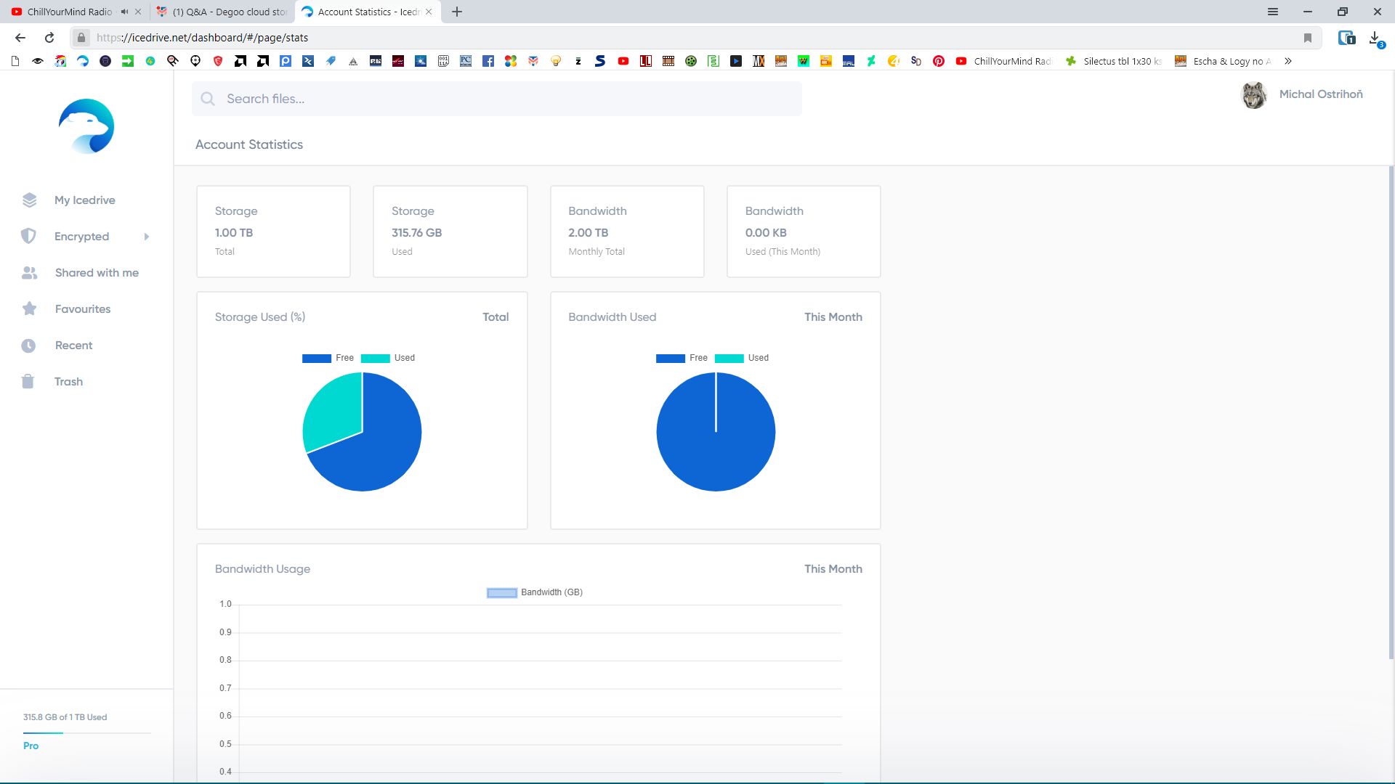Click the Encrypted shield icon
Viewport: 1395px width, 784px height.
pyautogui.click(x=28, y=236)
